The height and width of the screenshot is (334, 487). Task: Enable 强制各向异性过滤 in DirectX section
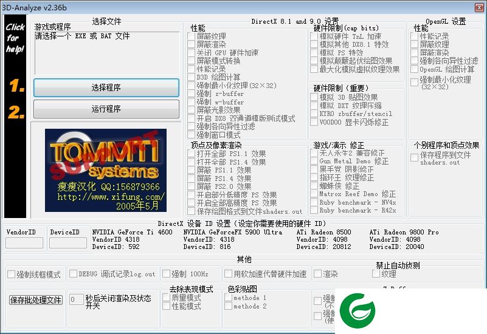click(192, 126)
